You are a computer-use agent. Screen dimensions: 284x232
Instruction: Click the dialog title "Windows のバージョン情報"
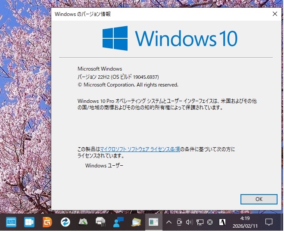pos(83,14)
